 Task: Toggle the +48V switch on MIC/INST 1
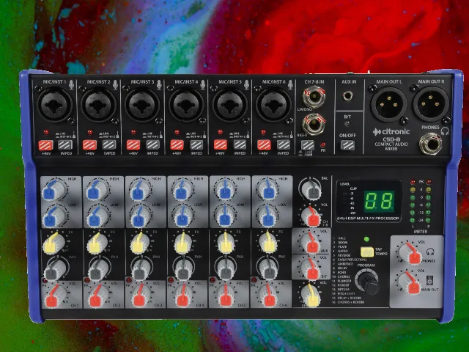click(45, 145)
